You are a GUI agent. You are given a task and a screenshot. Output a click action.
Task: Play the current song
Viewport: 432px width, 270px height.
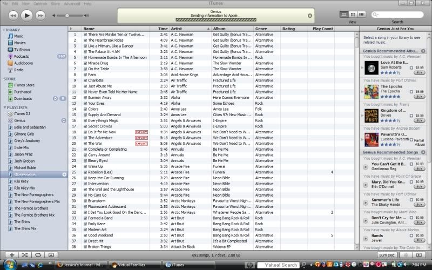point(26,16)
